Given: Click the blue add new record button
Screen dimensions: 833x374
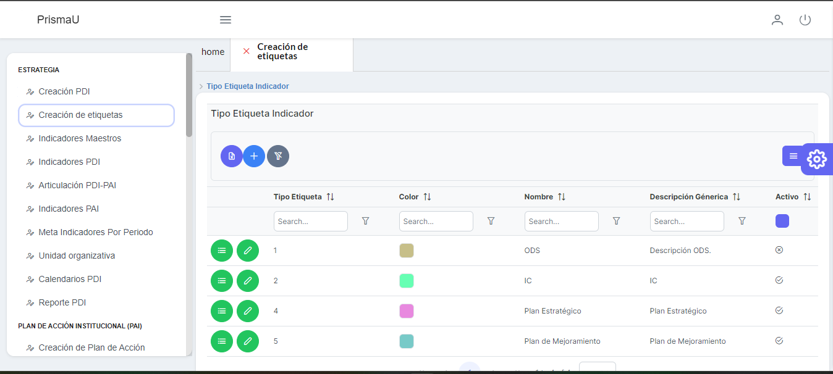Looking at the screenshot, I should (254, 156).
